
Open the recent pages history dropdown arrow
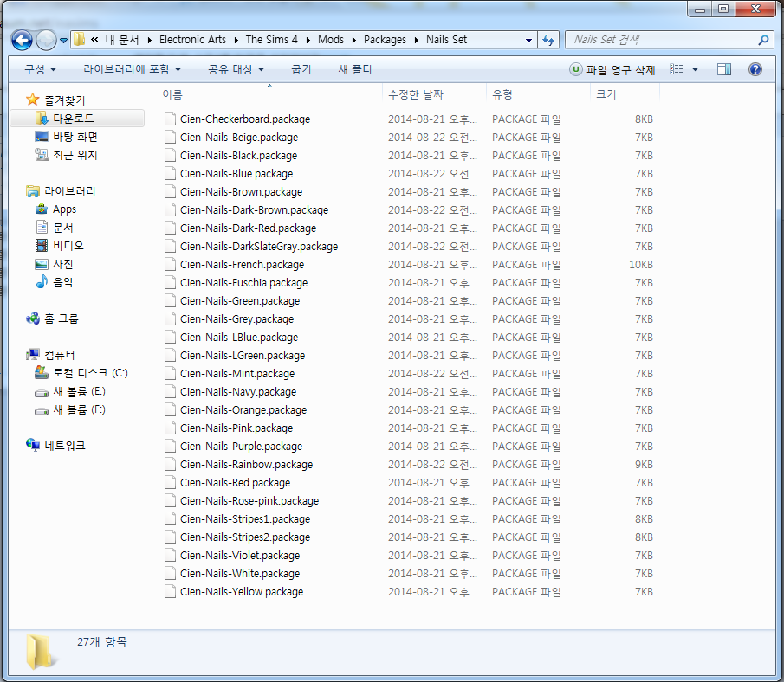click(63, 41)
